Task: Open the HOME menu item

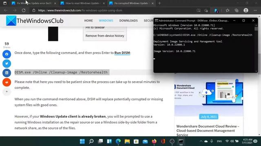Action: point(88,21)
